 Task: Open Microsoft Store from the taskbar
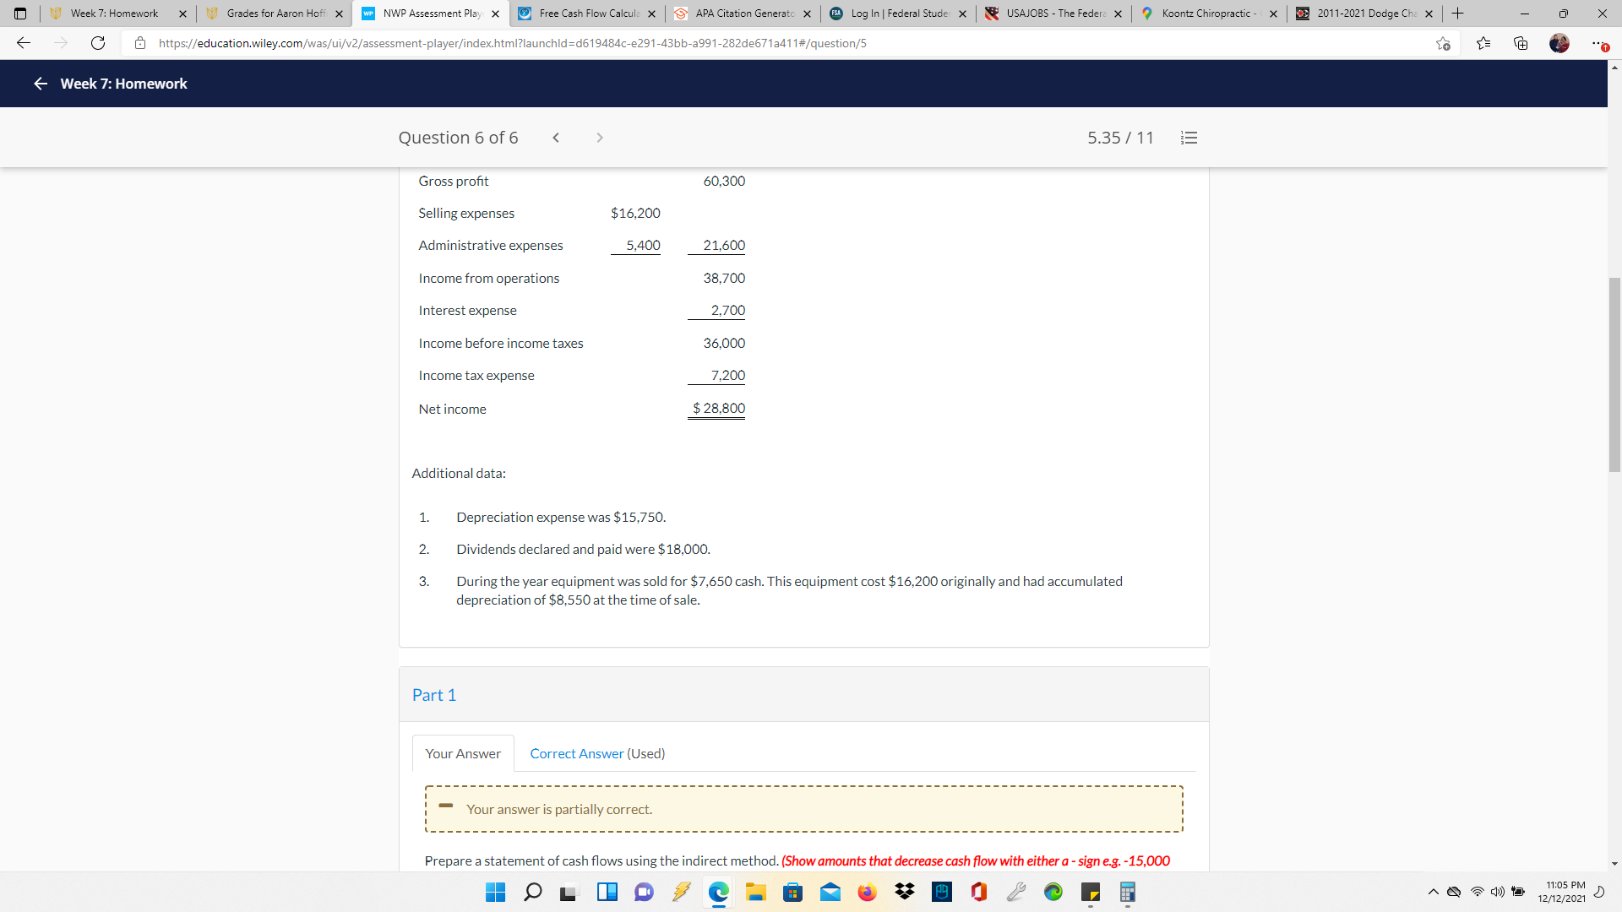coord(793,892)
